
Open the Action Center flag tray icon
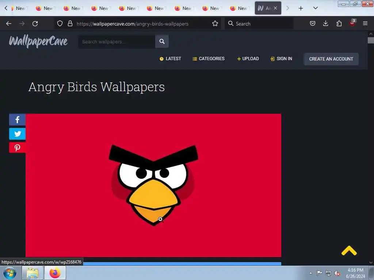point(319,273)
